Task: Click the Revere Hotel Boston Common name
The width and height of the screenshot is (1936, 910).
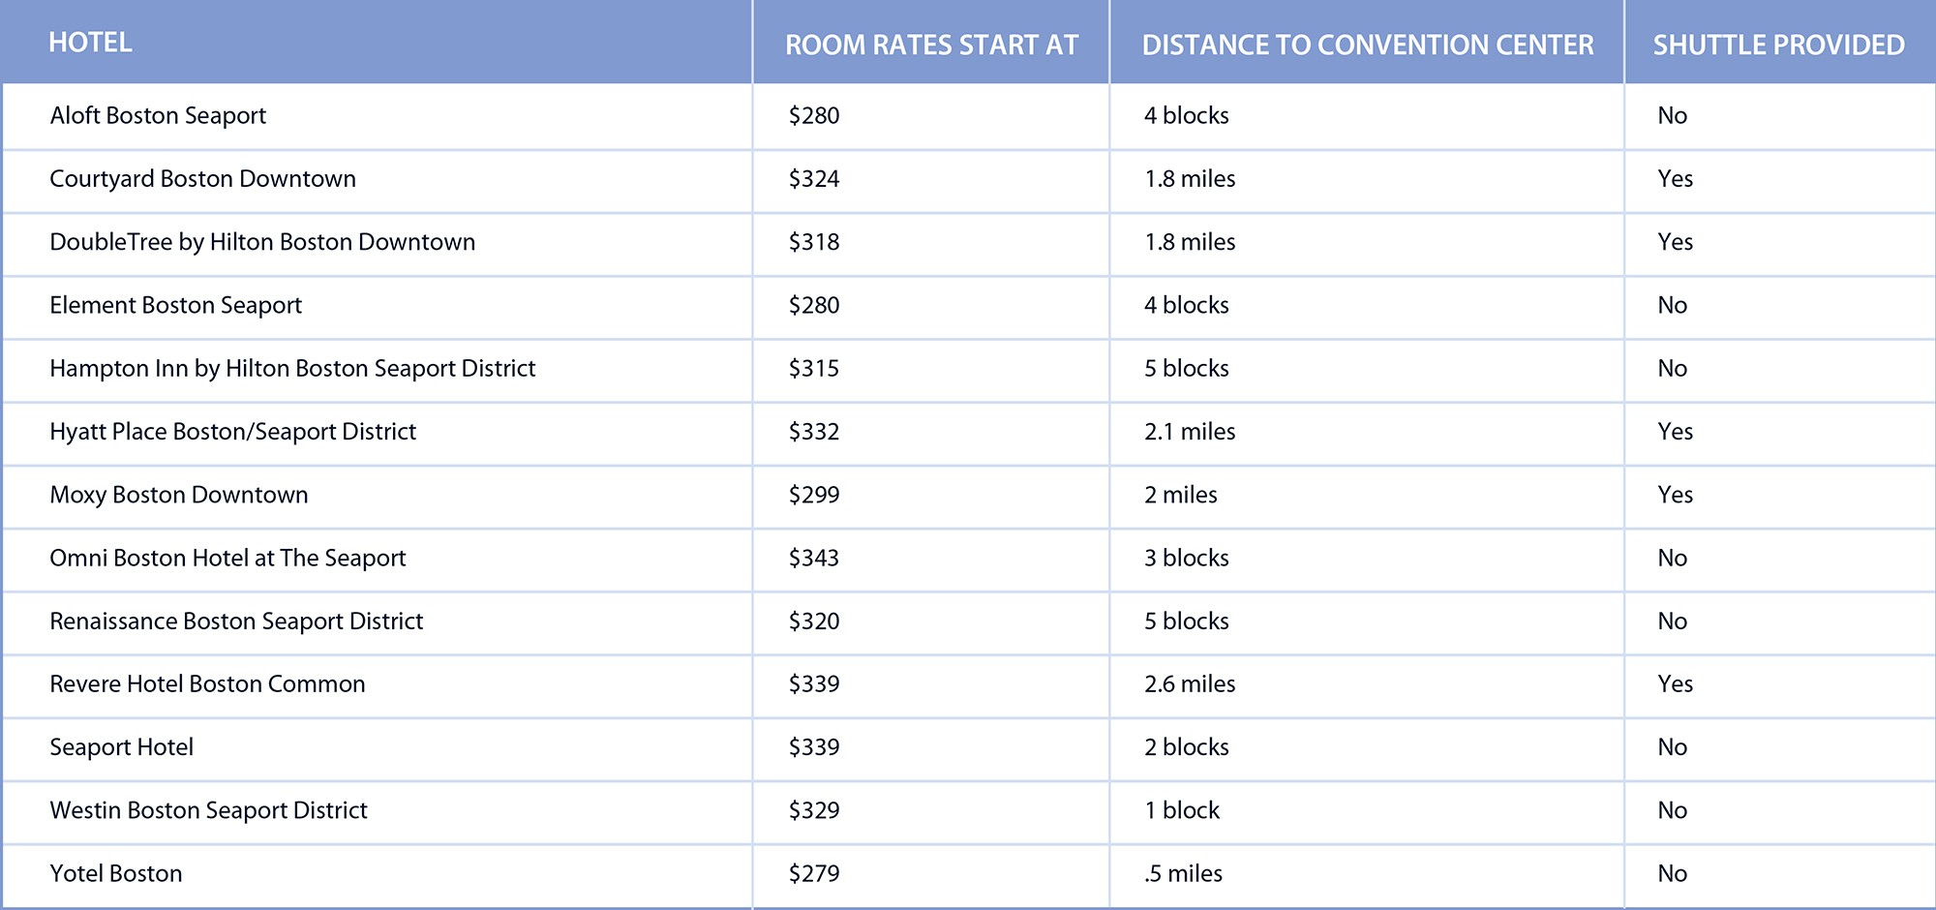Action: coord(207,684)
